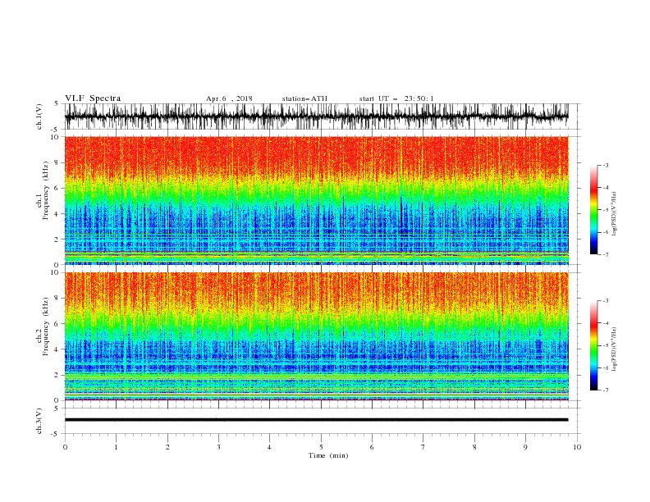Click the "ch.3(V)" axis label

pos(39,421)
